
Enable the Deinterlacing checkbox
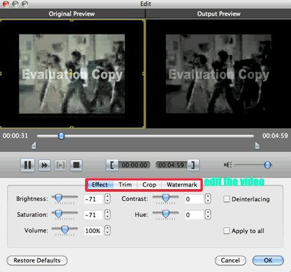226,199
